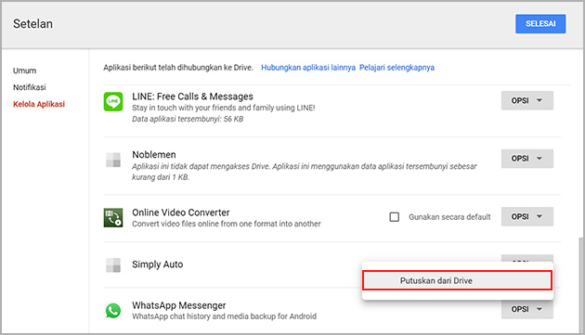Select 'Putuskan dari Drive' menu option

[x=457, y=280]
